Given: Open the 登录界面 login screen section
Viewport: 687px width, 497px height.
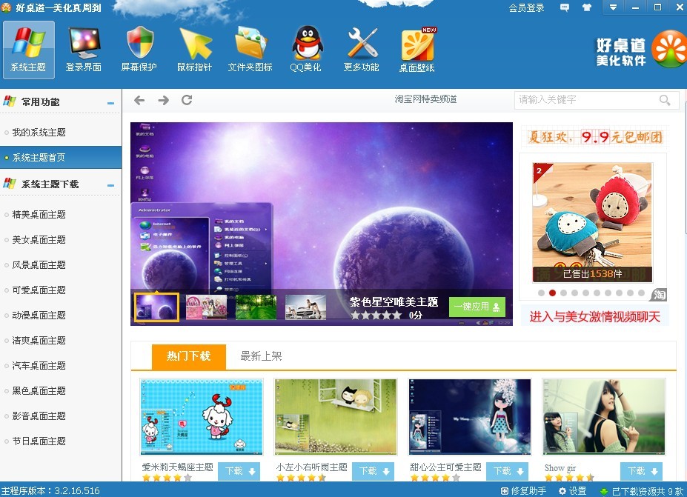Looking at the screenshot, I should pyautogui.click(x=84, y=49).
